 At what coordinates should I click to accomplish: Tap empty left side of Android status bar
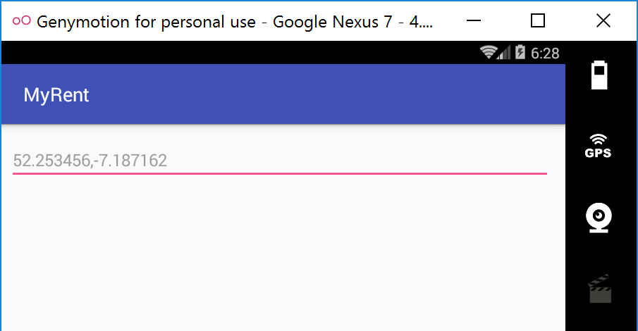coord(211,53)
